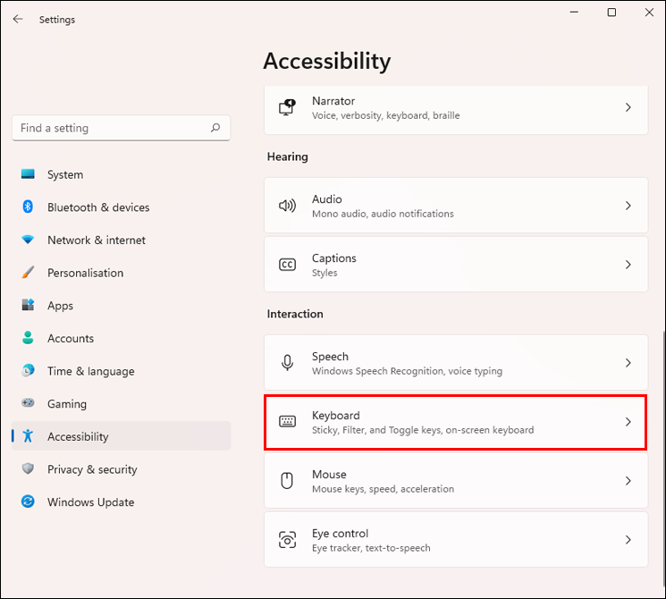This screenshot has height=599, width=666.
Task: Click the Gaming controller icon
Action: click(x=28, y=404)
